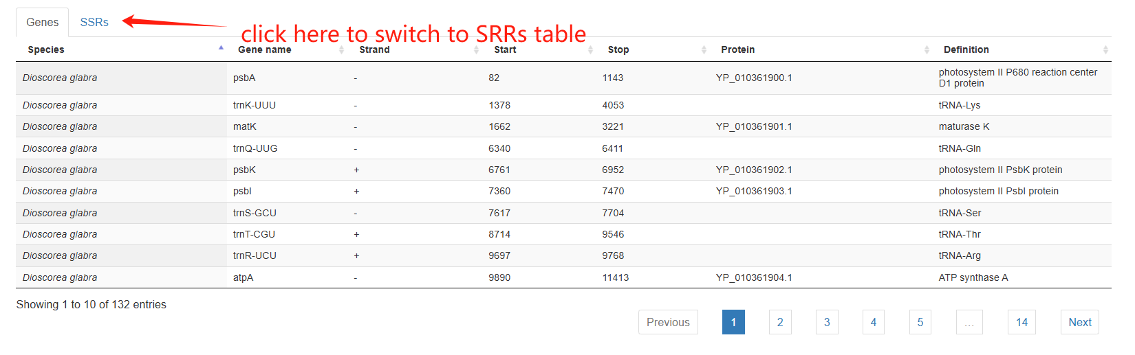
Task: Click the Start column sort arrows
Action: click(590, 49)
